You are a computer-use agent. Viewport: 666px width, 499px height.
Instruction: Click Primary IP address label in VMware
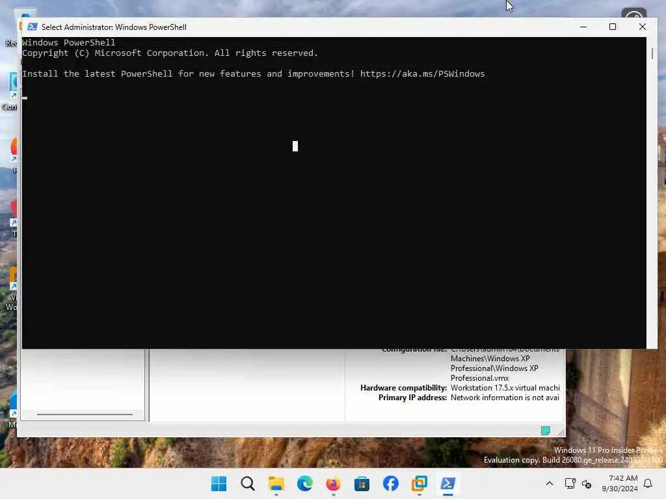(412, 398)
